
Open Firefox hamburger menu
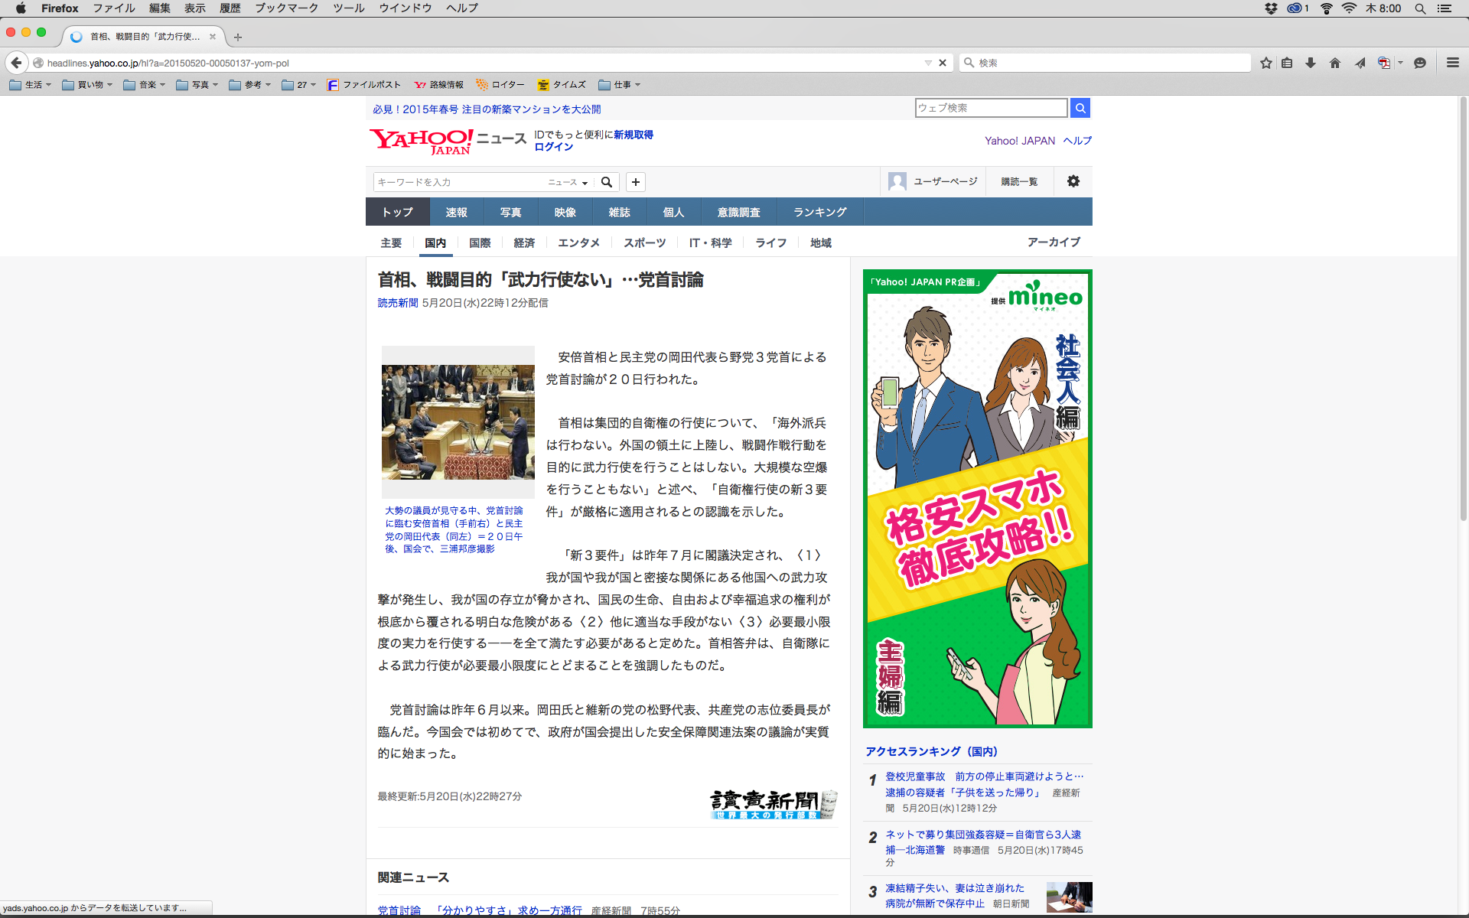1452,63
